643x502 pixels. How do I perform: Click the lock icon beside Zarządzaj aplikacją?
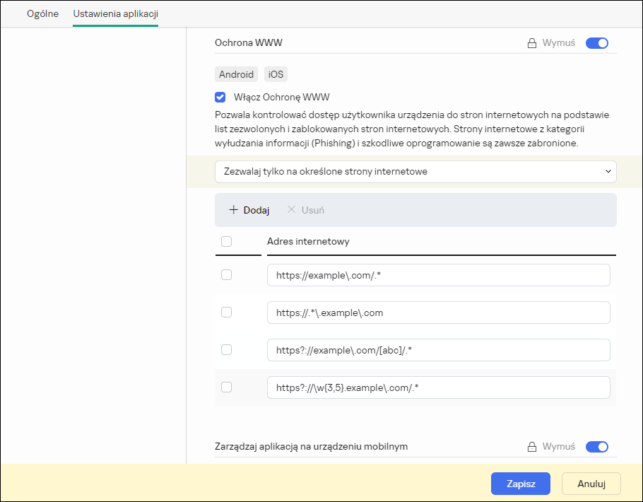[532, 447]
